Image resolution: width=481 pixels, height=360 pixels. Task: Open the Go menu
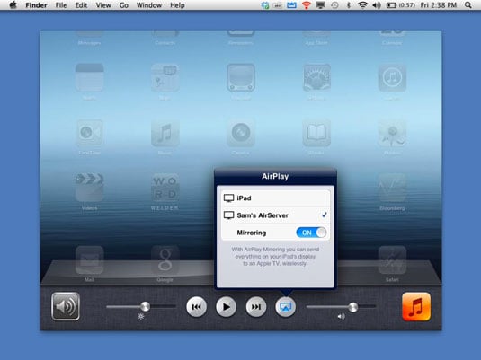pyautogui.click(x=124, y=5)
